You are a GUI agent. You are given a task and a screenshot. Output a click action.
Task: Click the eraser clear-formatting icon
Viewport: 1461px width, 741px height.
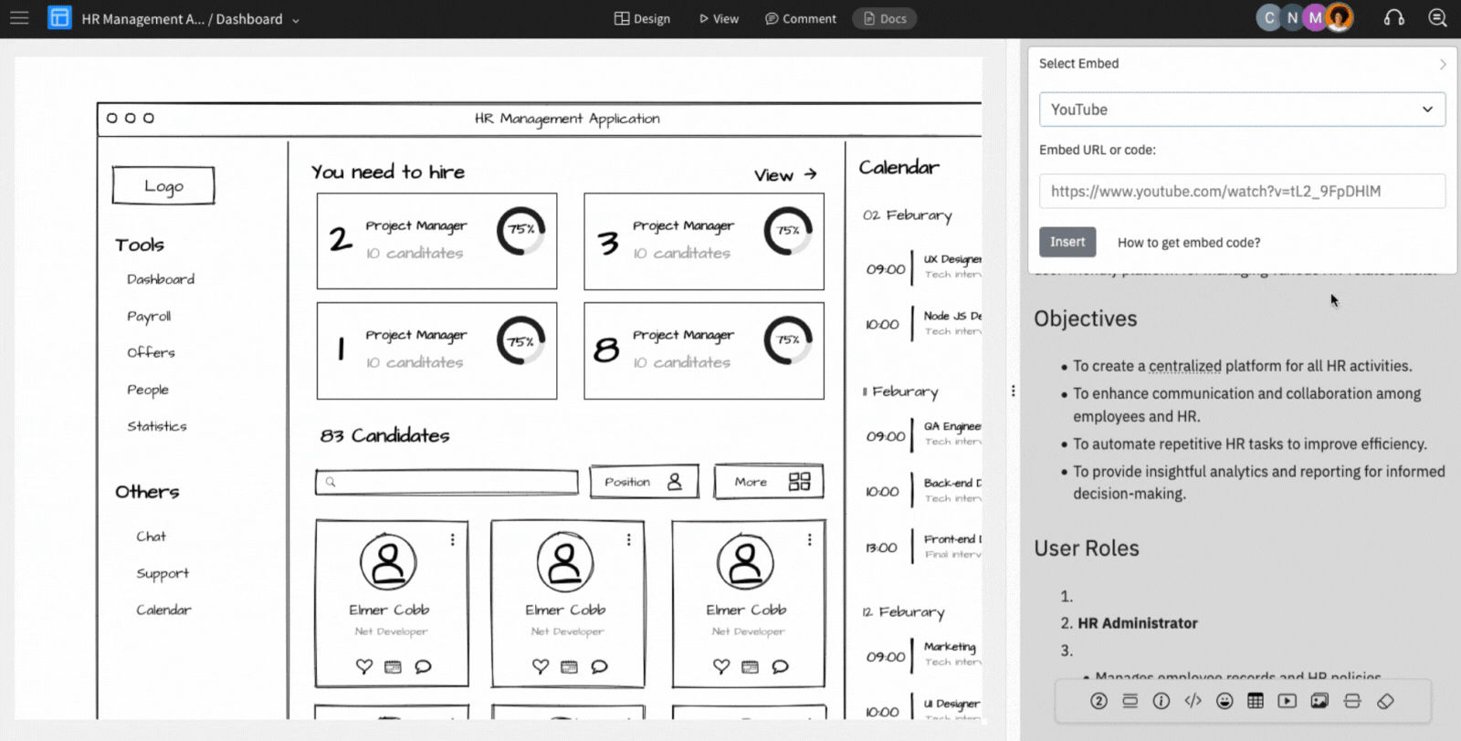(1385, 701)
